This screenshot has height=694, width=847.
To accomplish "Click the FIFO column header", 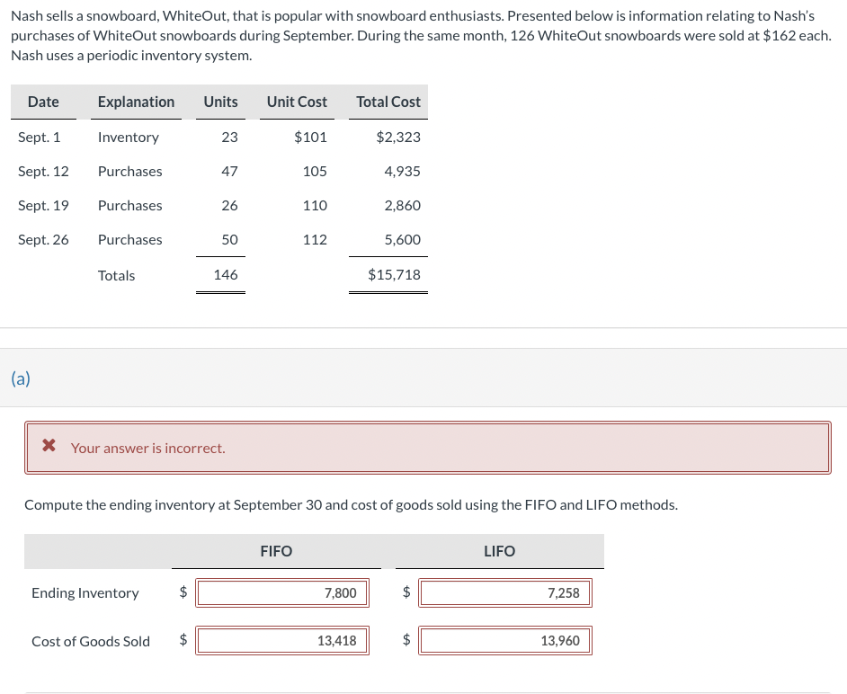I will pos(276,551).
